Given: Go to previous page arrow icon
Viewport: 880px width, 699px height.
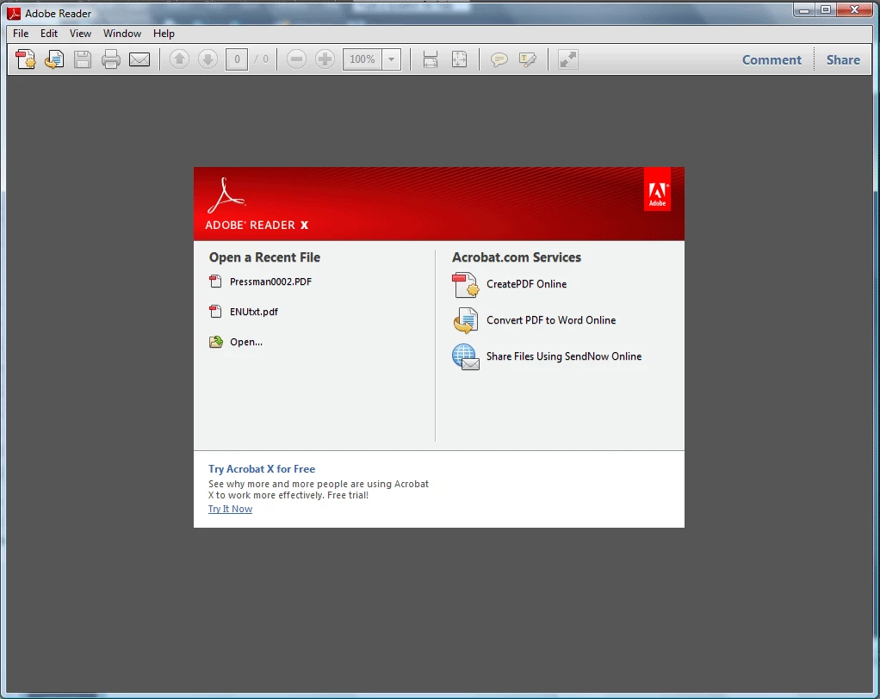Looking at the screenshot, I should [x=179, y=59].
